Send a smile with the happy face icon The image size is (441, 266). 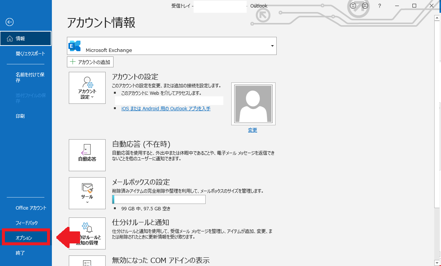[x=353, y=6]
